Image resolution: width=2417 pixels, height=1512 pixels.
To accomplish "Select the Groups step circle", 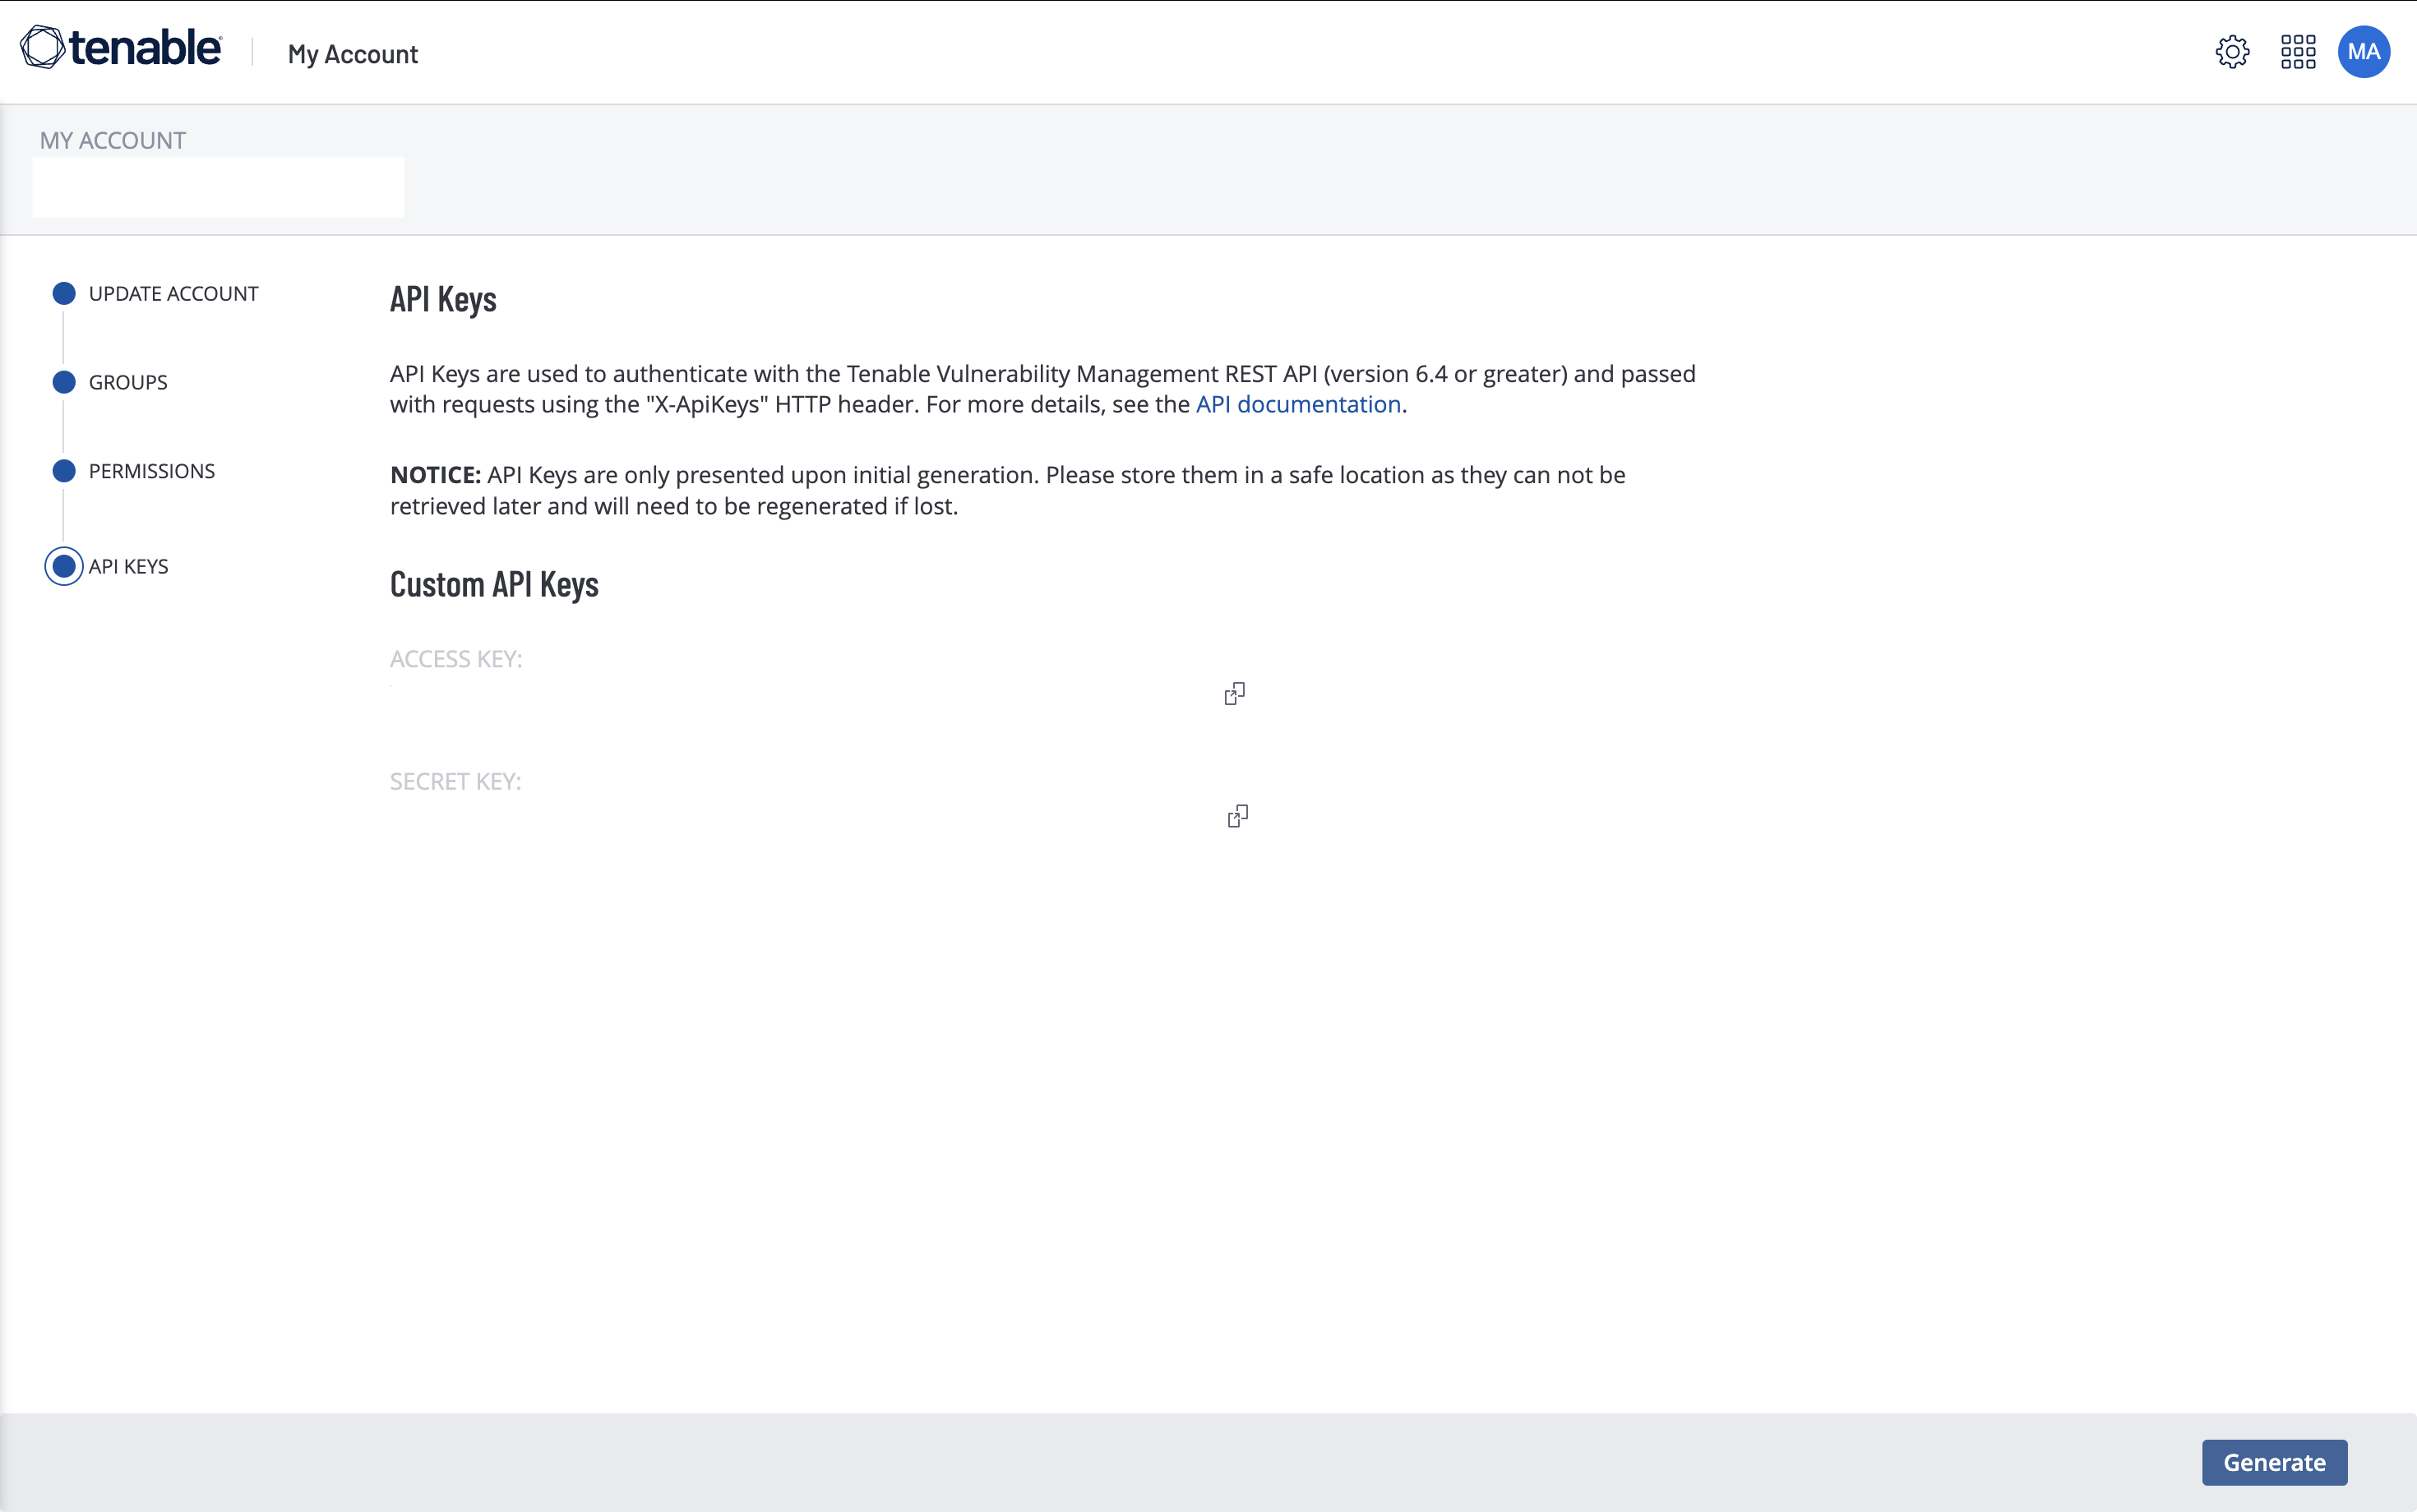I will tap(64, 382).
